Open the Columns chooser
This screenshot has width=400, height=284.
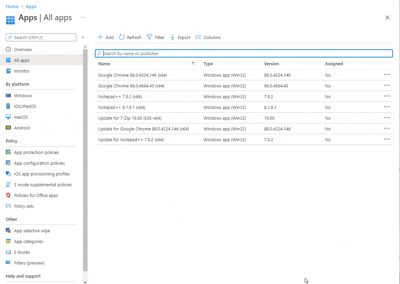tap(208, 37)
